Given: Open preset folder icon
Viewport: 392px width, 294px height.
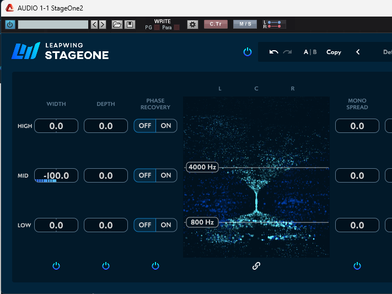Looking at the screenshot, I should click(117, 24).
